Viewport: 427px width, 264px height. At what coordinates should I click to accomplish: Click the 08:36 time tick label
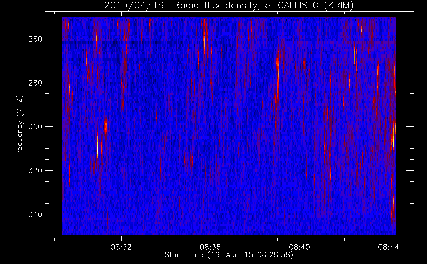point(210,247)
